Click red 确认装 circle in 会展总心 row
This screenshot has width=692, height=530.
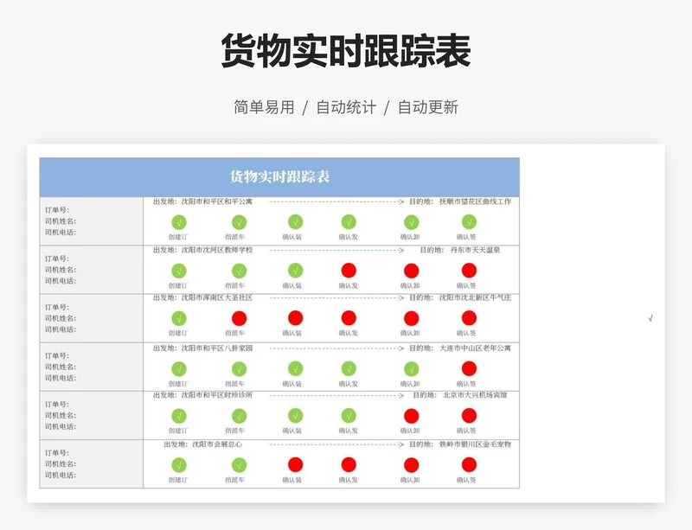(295, 464)
